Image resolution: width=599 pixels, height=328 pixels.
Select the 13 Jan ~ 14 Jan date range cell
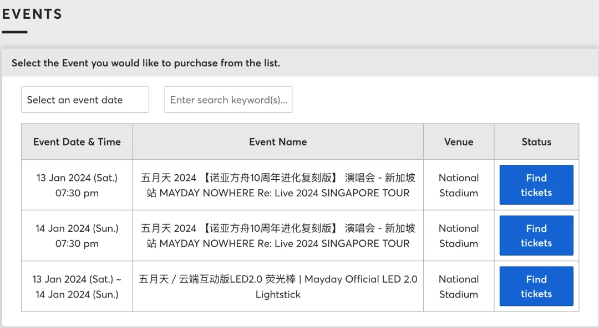(77, 287)
